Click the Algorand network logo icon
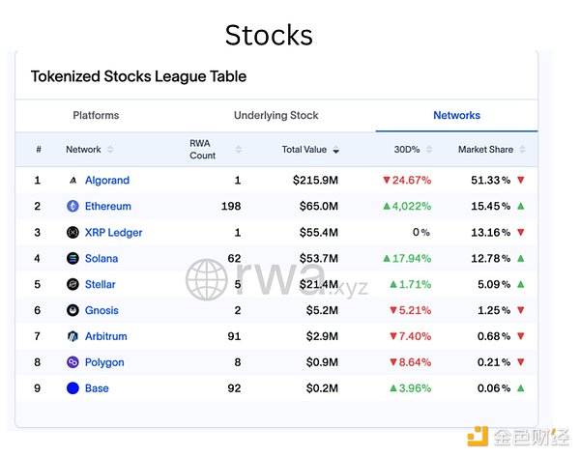The height and width of the screenshot is (457, 580). [72, 181]
